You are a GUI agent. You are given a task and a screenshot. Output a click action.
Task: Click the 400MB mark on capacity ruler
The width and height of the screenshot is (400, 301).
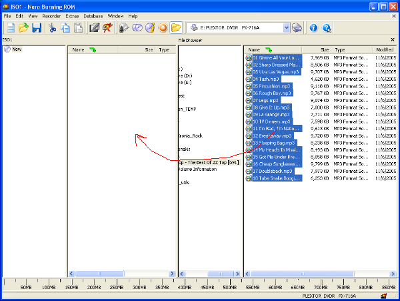[184, 287]
